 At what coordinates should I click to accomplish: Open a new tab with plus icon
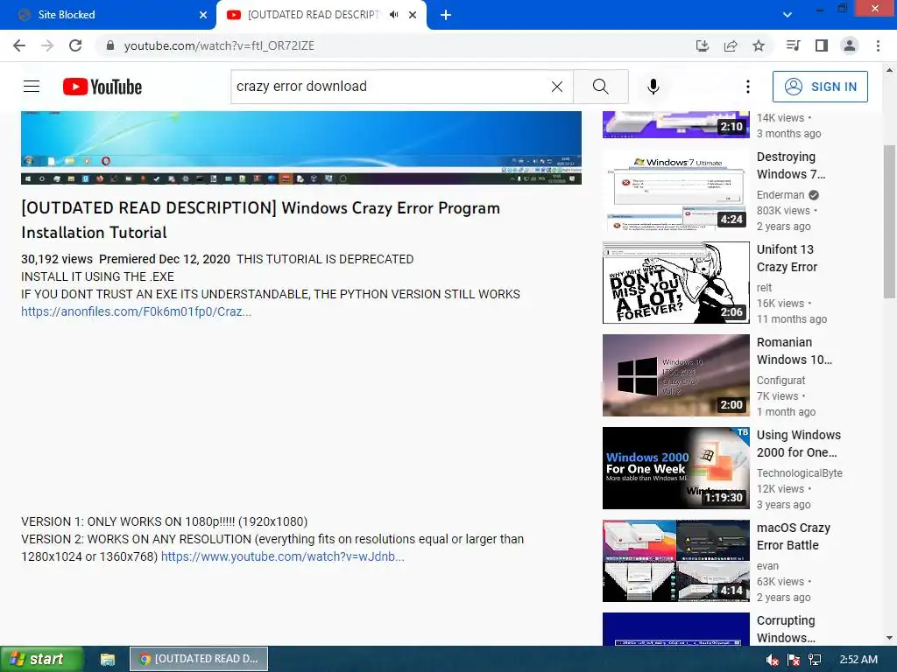point(446,15)
